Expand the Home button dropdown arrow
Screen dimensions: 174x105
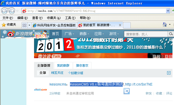pyautogui.click(x=170, y=24)
